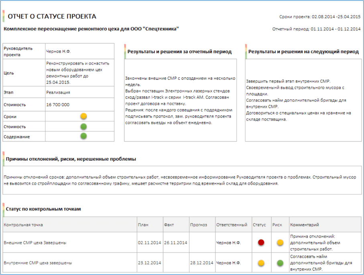Click the "Руководитель проекта" label cell
Image resolution: width=364 pixels, height=275 pixels.
point(24,51)
